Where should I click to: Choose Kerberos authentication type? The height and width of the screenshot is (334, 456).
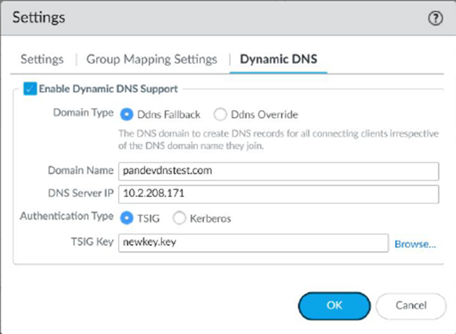[x=178, y=218]
